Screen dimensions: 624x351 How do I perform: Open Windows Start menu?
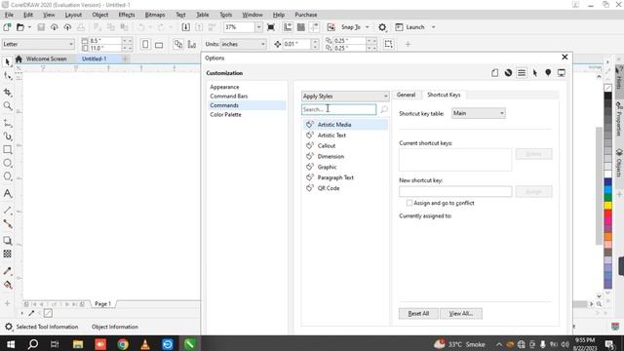11,344
